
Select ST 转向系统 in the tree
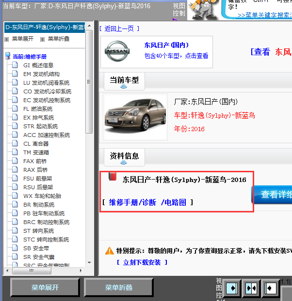tap(39, 231)
